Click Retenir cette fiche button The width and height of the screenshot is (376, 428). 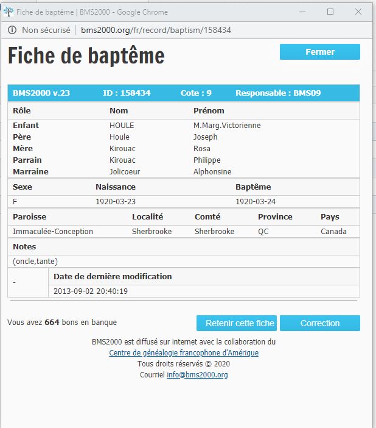(237, 323)
